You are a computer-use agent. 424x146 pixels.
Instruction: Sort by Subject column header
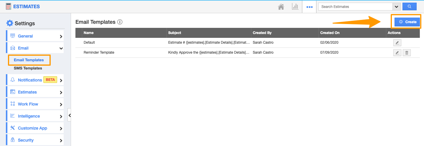click(x=175, y=33)
